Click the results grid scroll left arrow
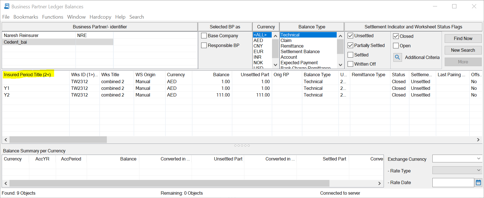The image size is (484, 198). click(x=6, y=140)
